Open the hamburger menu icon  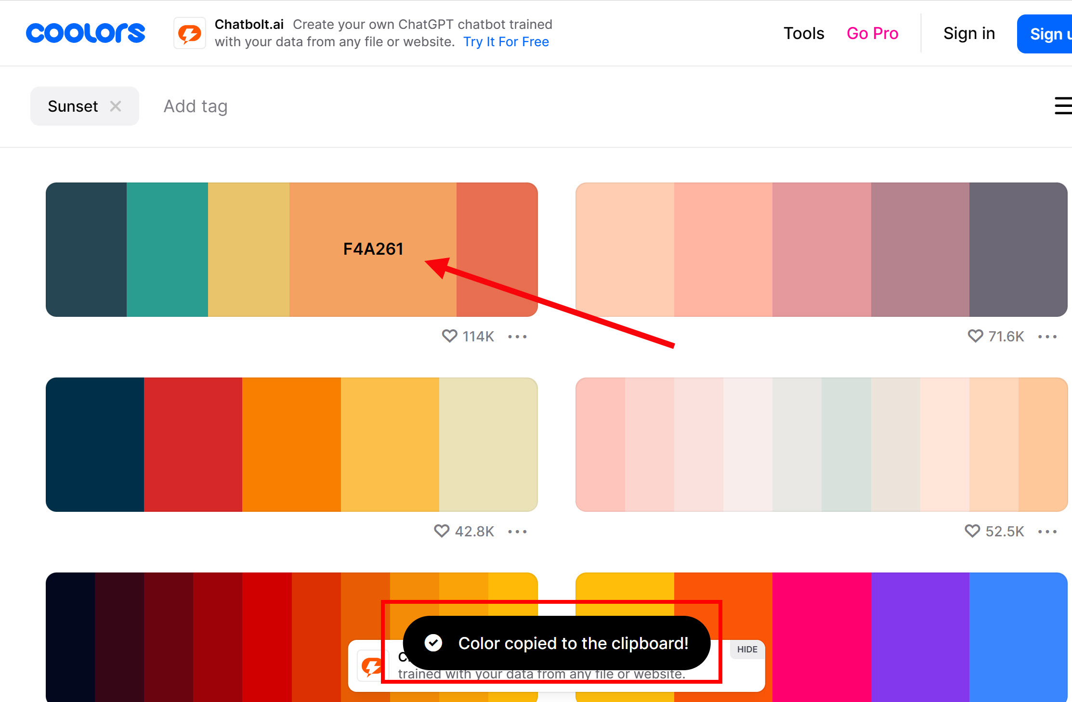pyautogui.click(x=1063, y=106)
